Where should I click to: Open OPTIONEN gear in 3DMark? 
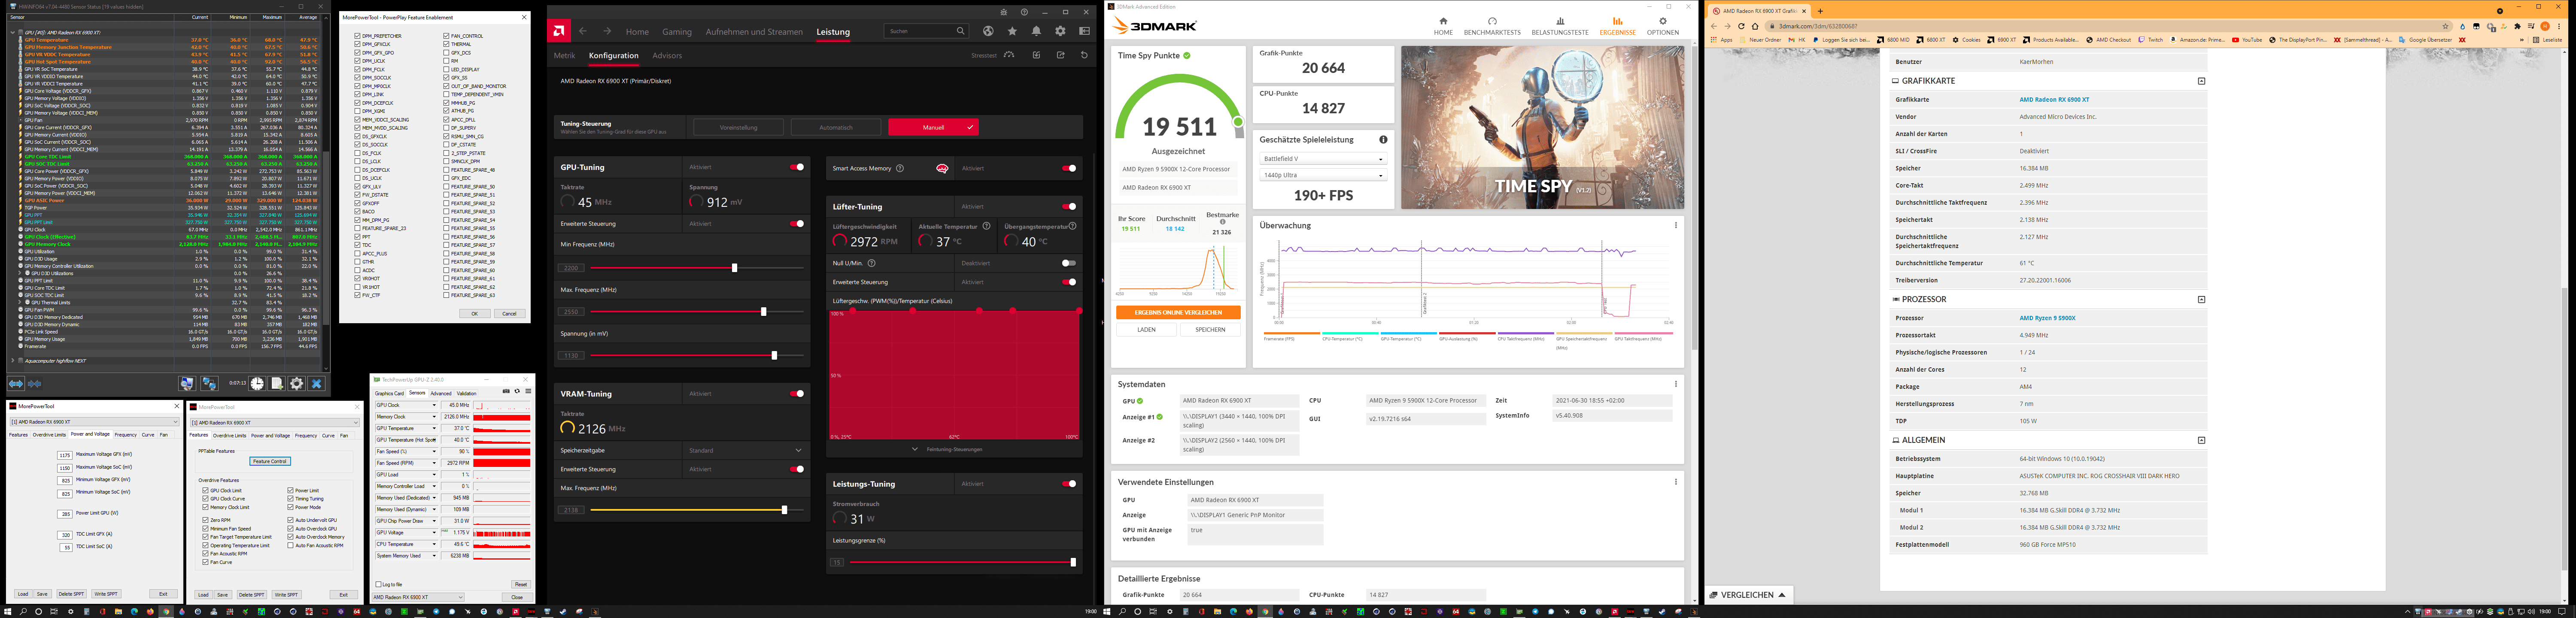[x=1663, y=26]
